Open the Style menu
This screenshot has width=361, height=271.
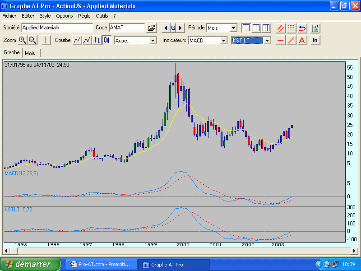45,16
